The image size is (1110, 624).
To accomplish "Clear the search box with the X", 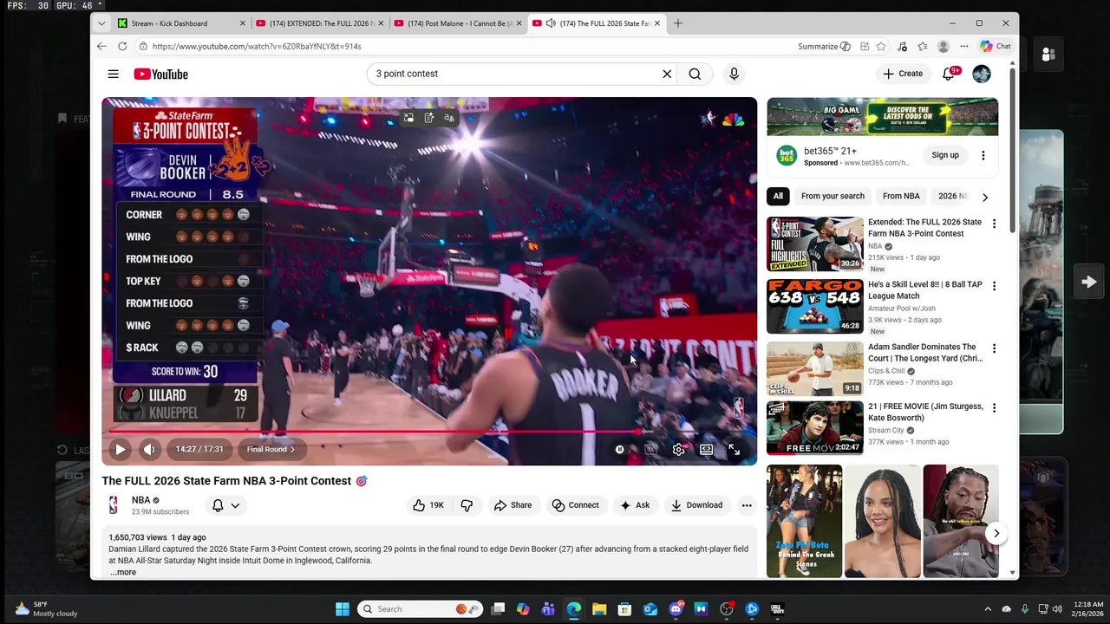I will pyautogui.click(x=667, y=74).
